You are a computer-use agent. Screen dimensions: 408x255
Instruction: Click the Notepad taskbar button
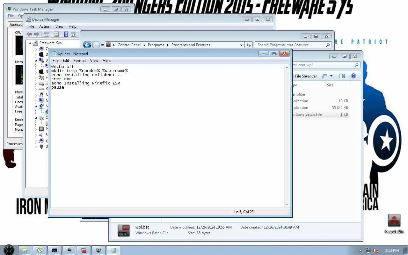click(113, 250)
